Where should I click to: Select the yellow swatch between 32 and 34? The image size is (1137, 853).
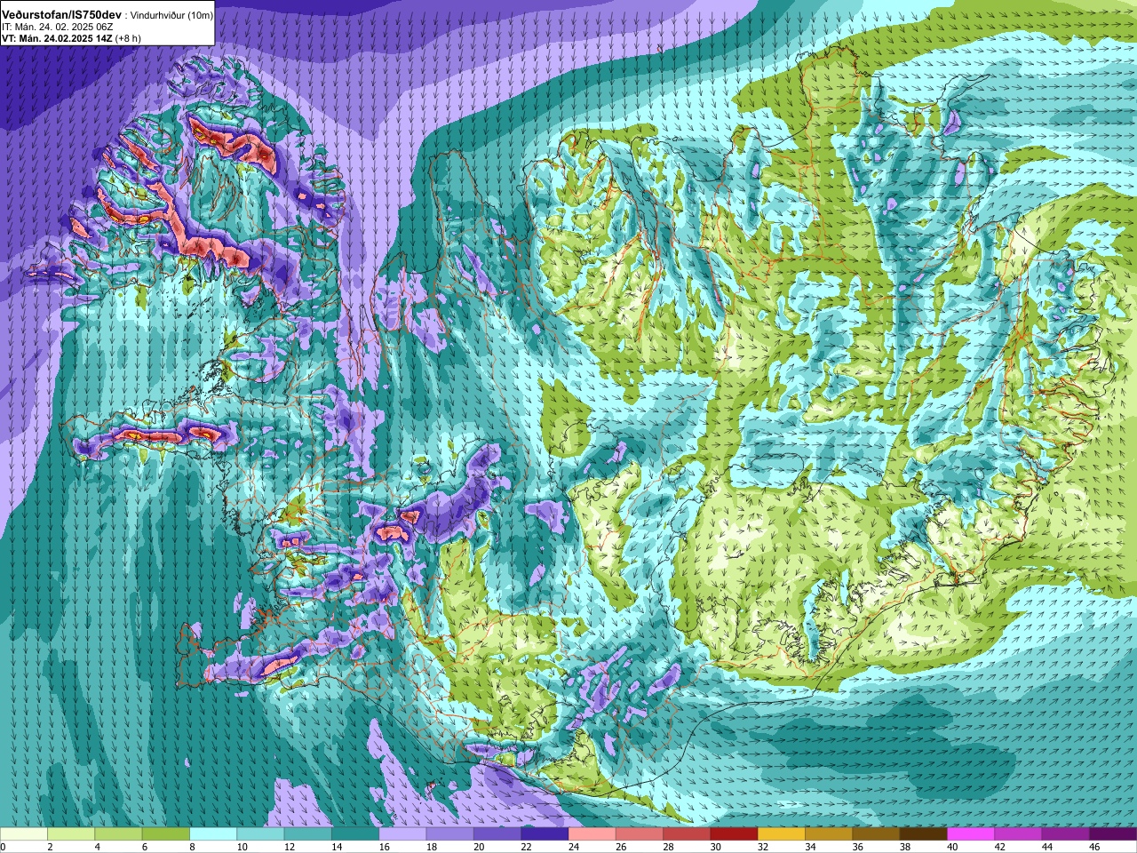tap(781, 835)
